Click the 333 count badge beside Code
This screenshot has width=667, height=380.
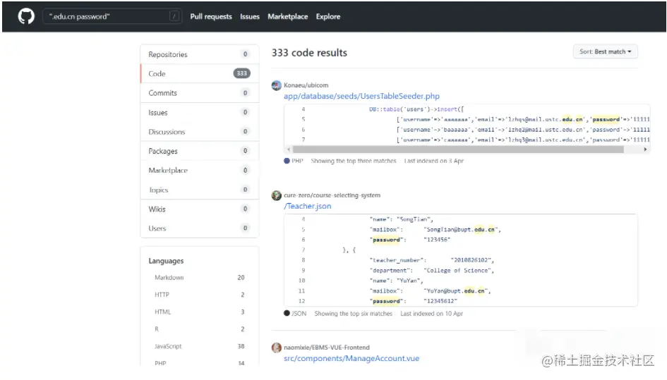241,73
